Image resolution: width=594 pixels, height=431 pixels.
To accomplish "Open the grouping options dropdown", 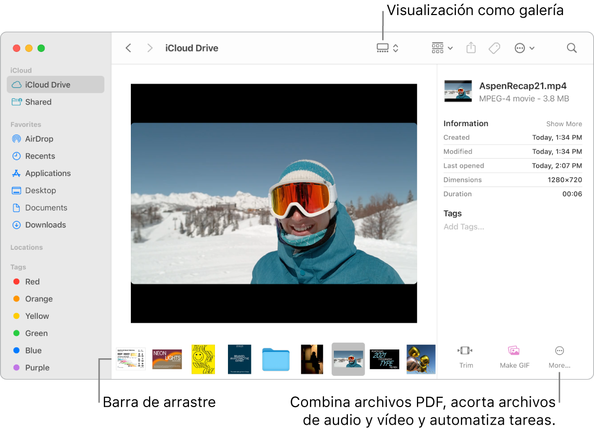I will pyautogui.click(x=441, y=48).
